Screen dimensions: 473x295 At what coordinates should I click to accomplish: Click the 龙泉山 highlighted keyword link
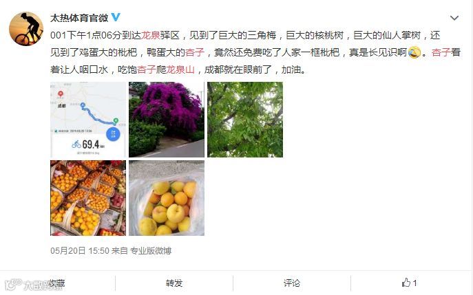click(x=180, y=70)
